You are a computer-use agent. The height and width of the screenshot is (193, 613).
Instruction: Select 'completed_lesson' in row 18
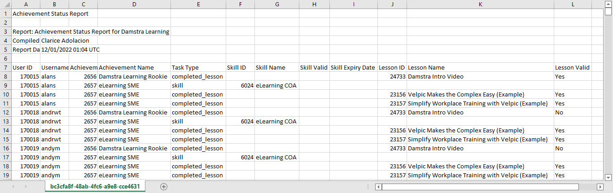click(x=198, y=166)
